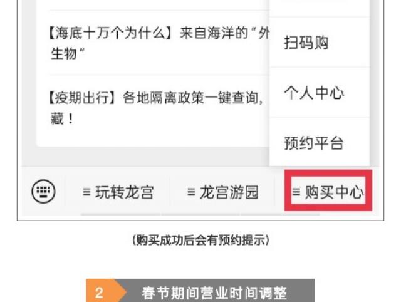
Task: Click the 购买成功后会有预约提示 caption
Action: [x=200, y=240]
